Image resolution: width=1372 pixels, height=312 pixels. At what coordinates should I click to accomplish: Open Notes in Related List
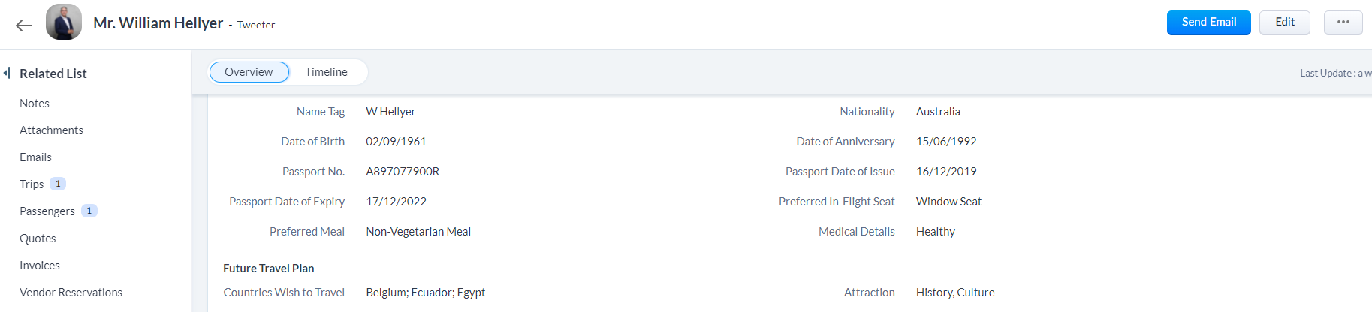click(x=35, y=103)
